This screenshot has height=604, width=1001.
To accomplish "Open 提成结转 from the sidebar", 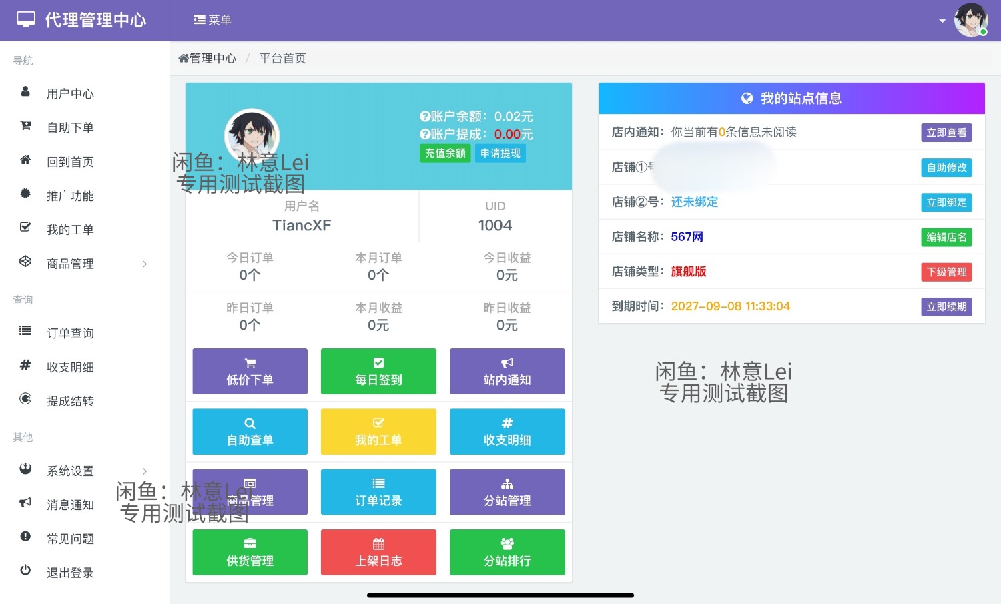I will pyautogui.click(x=70, y=400).
